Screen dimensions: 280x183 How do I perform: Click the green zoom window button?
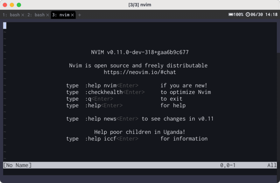(19, 5)
